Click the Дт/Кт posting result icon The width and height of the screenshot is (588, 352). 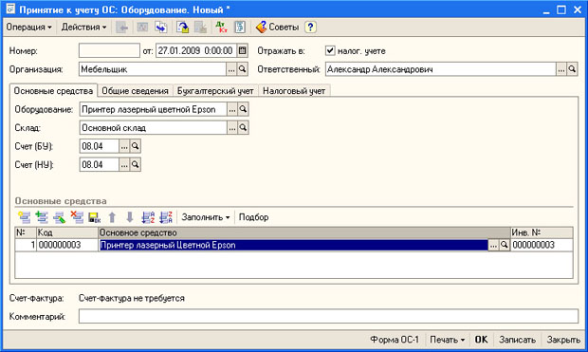[221, 27]
